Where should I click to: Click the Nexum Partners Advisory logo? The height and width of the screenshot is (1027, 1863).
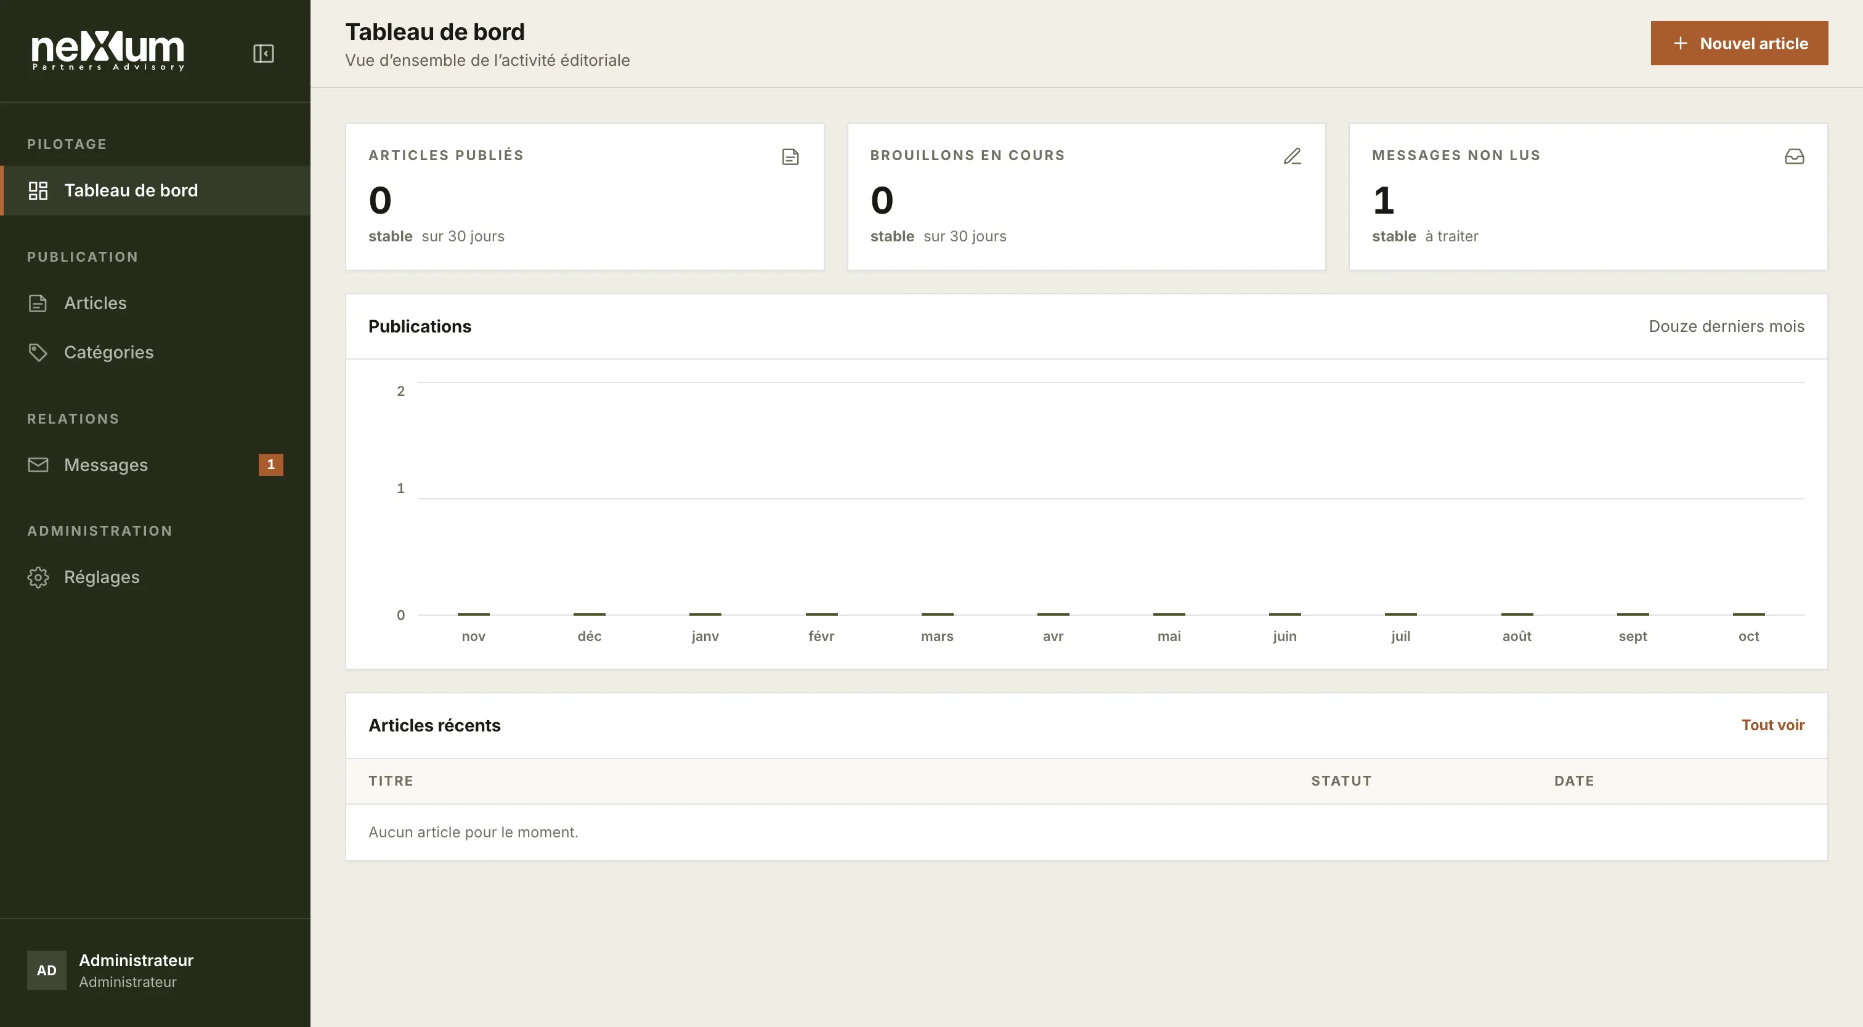coord(108,51)
